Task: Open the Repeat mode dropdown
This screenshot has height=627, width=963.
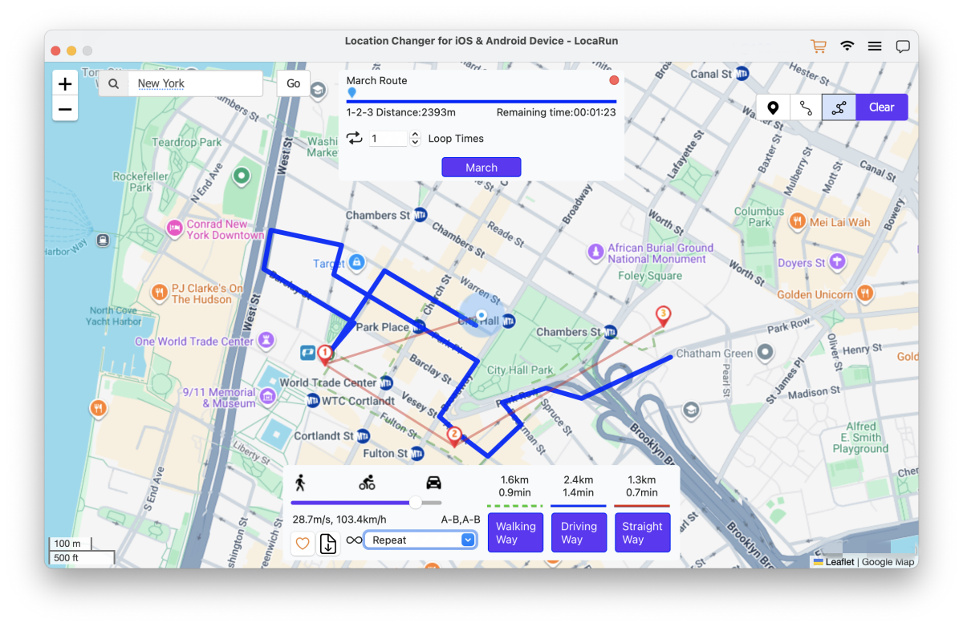Action: pyautogui.click(x=421, y=540)
